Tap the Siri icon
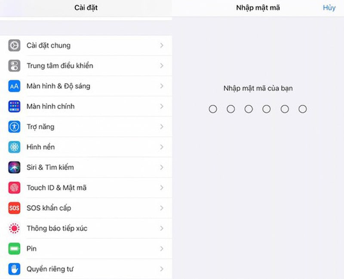The height and width of the screenshot is (279, 344). 14,167
